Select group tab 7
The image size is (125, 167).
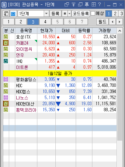(82, 22)
